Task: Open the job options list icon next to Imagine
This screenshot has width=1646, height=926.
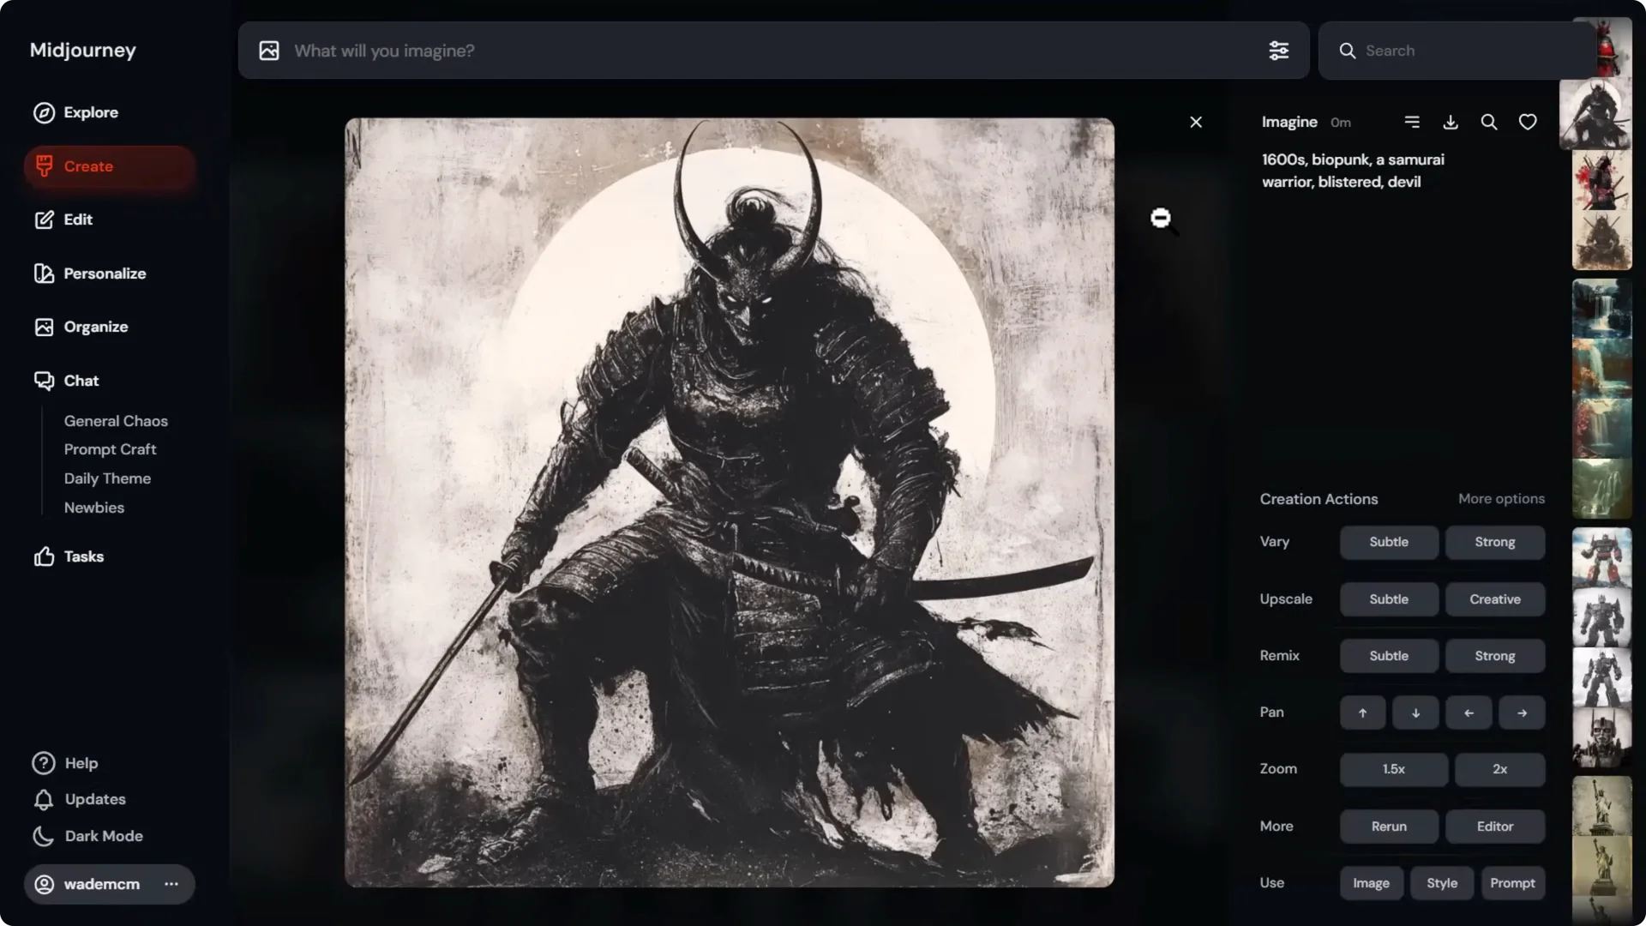Action: pos(1412,122)
